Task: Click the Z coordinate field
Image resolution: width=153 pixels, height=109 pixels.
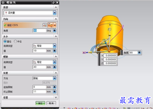Action: pyautogui.click(x=110, y=63)
